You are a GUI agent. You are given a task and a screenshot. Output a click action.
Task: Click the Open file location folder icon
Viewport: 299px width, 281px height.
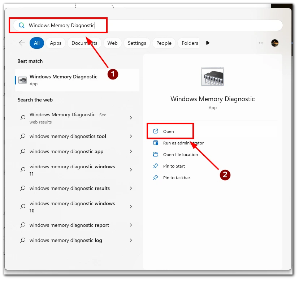(x=156, y=154)
